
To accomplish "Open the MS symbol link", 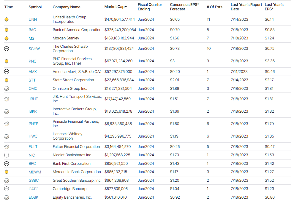I will [32, 38].
